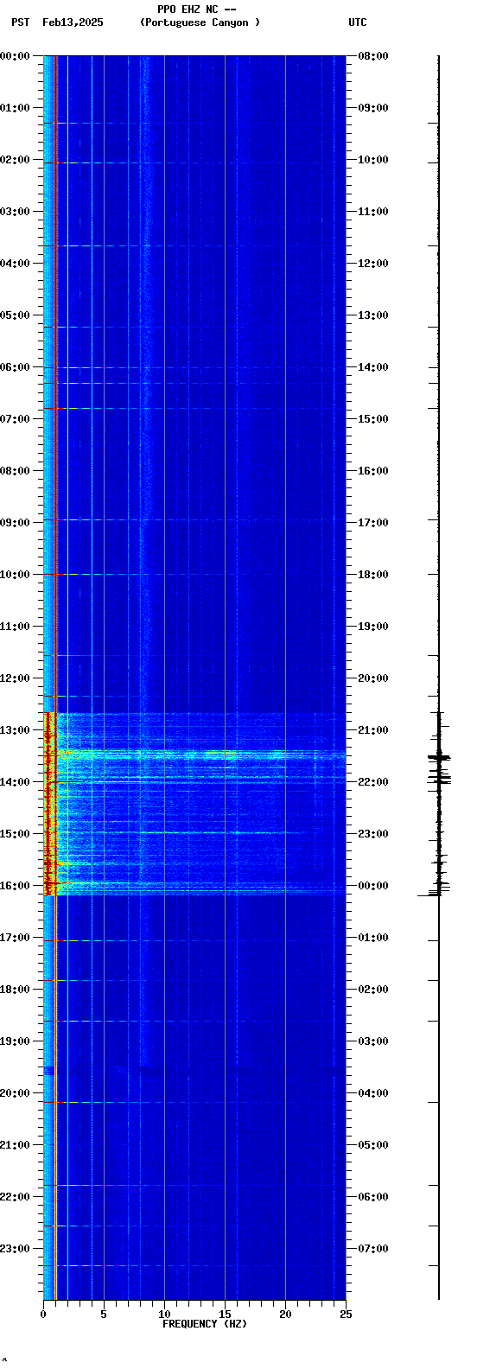Click the 17:00 UTC time label
477x1369 pixels.
click(x=372, y=523)
